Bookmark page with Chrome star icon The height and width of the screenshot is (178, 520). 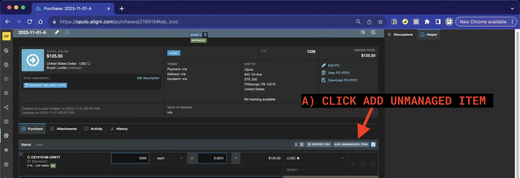pyautogui.click(x=380, y=22)
